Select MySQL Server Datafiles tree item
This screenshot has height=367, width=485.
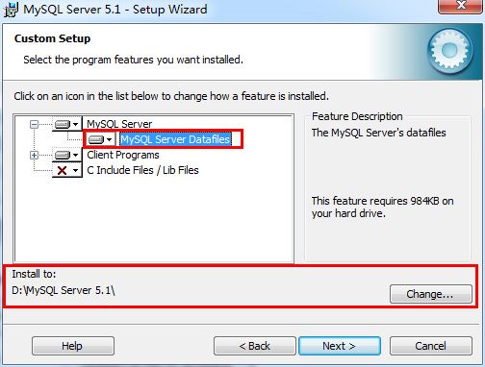175,139
